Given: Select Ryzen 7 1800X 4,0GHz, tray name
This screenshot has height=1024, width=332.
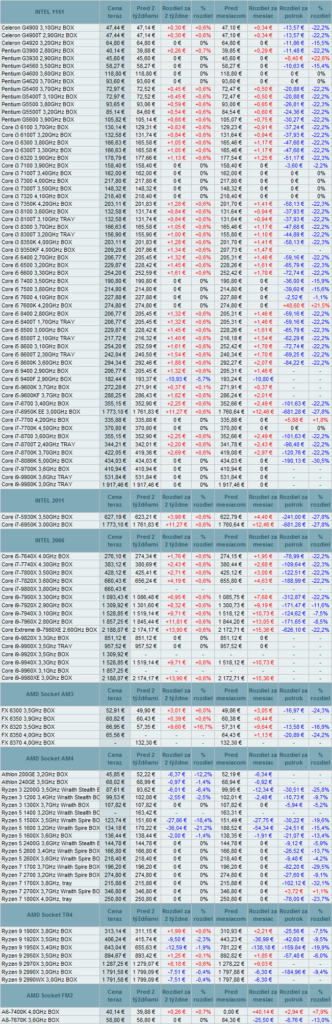Looking at the screenshot, I should coord(37,899).
